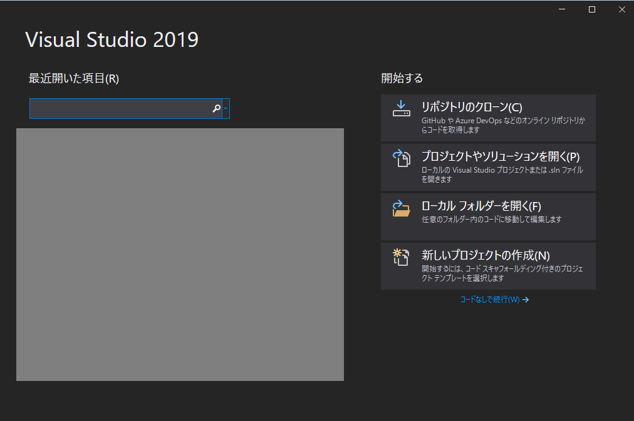Click the orange open local folder icon
Image resolution: width=634 pixels, height=421 pixels.
401,212
